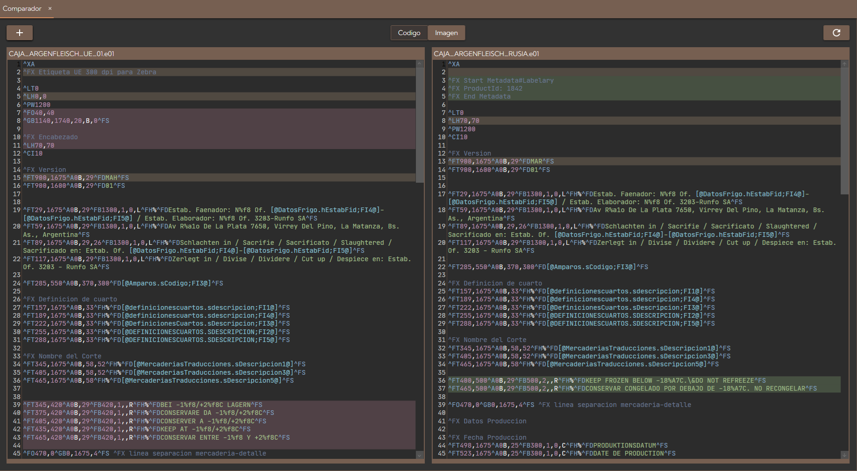Image resolution: width=857 pixels, height=471 pixels.
Task: Click the right panel scroll-up arrow
Action: click(844, 64)
